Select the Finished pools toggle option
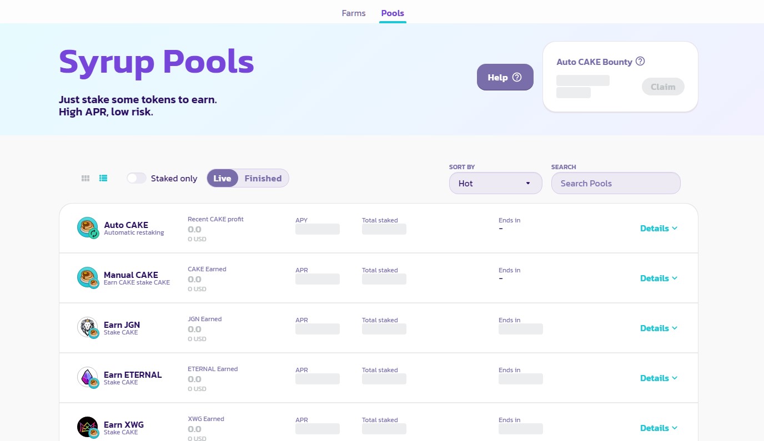 coord(263,178)
